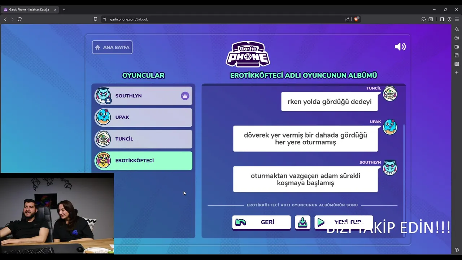Open a new browser tab
Viewport: 462px width, 260px height.
pyautogui.click(x=64, y=10)
